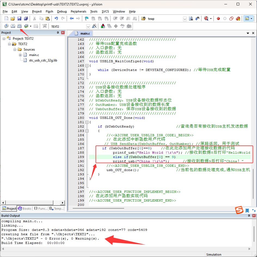Kill all breakpoints icon
The image size is (257, 257).
pyautogui.click(x=238, y=18)
